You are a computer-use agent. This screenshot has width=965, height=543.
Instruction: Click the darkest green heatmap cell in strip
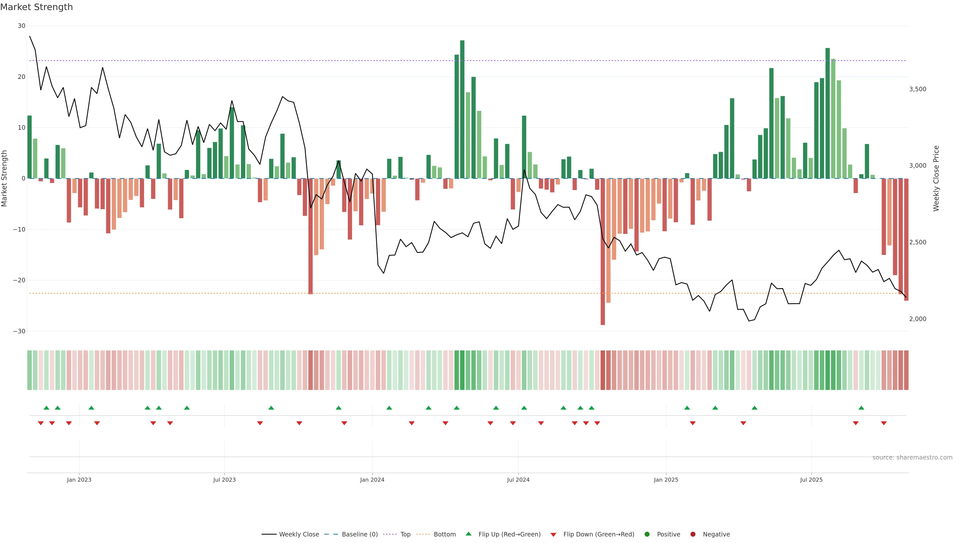click(x=462, y=370)
